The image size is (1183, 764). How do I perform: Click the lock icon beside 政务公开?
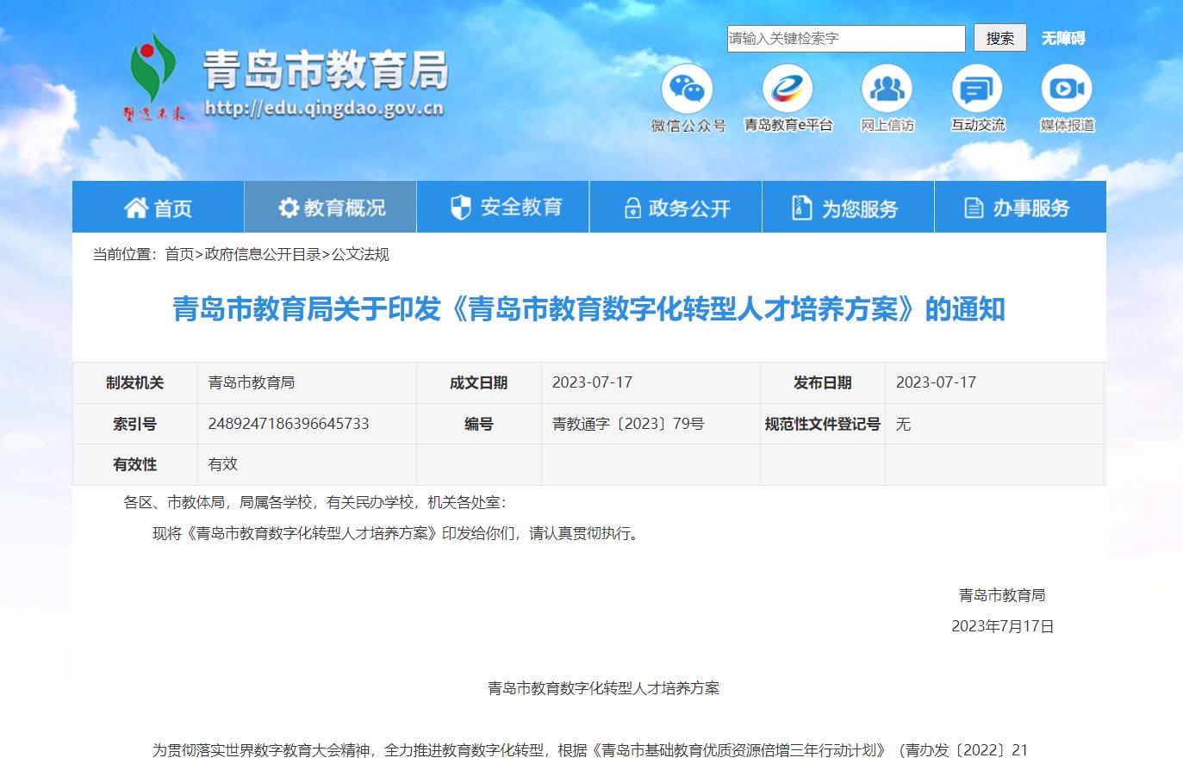coord(632,208)
